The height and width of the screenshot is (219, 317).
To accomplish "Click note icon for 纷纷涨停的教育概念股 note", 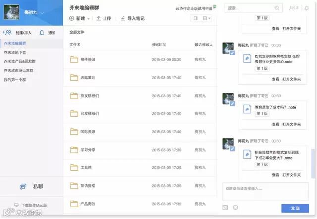I will 247,58.
